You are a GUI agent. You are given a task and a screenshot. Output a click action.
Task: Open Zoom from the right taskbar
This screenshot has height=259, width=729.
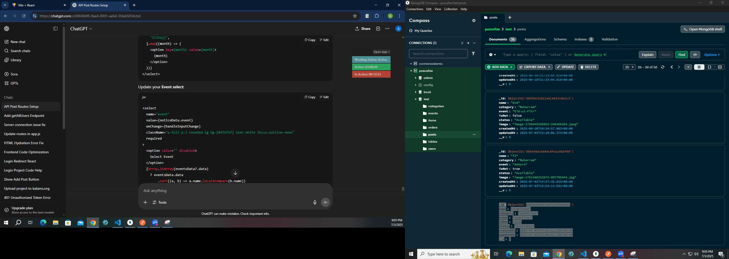coord(621,254)
